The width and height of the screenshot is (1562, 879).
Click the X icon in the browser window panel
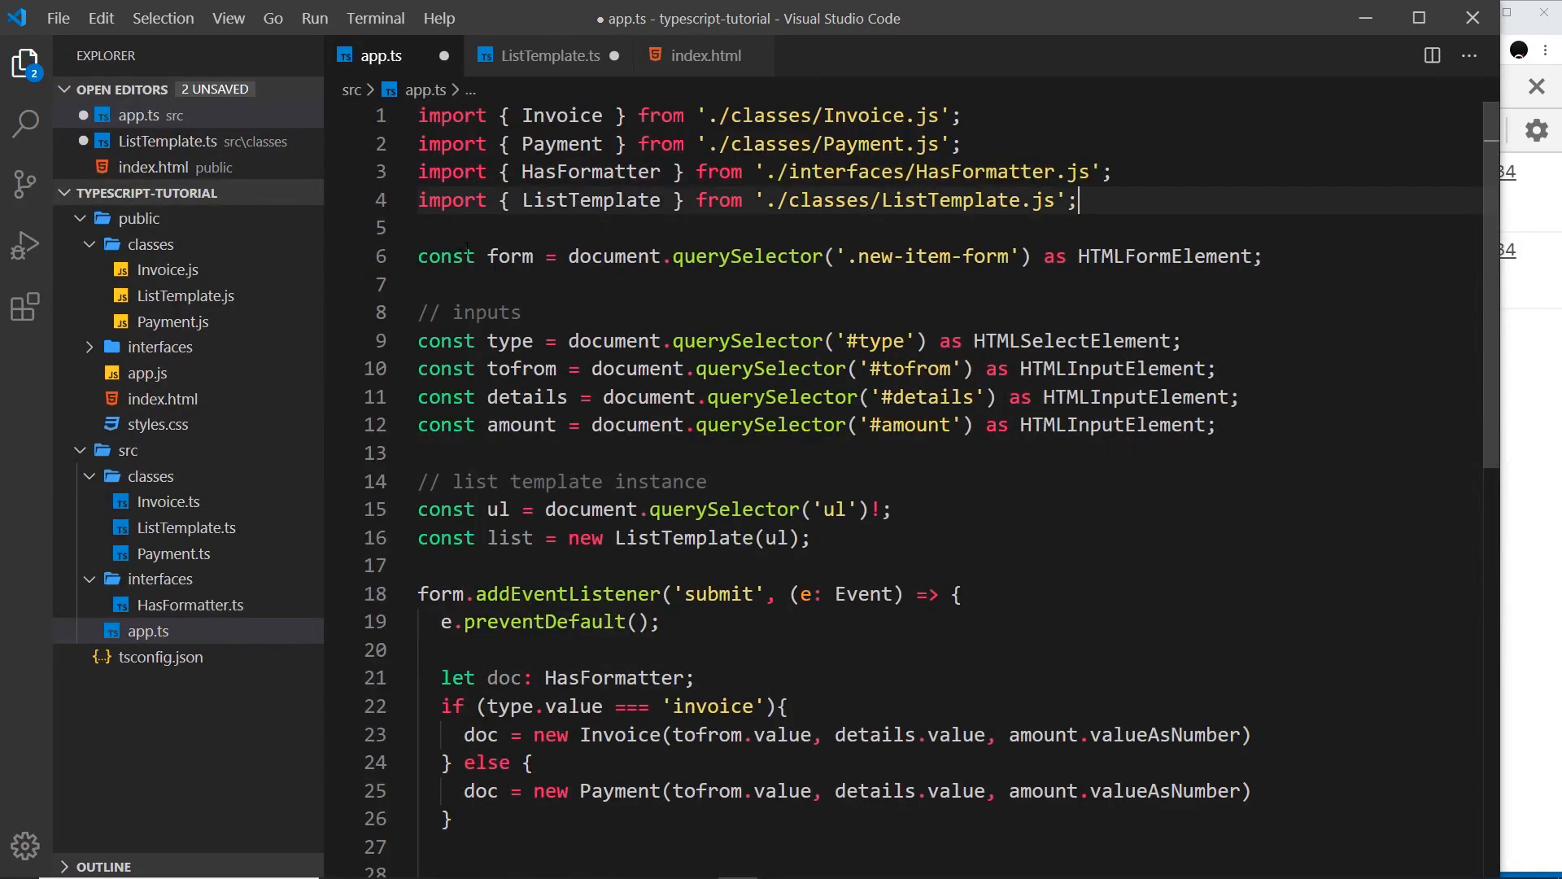pyautogui.click(x=1536, y=86)
